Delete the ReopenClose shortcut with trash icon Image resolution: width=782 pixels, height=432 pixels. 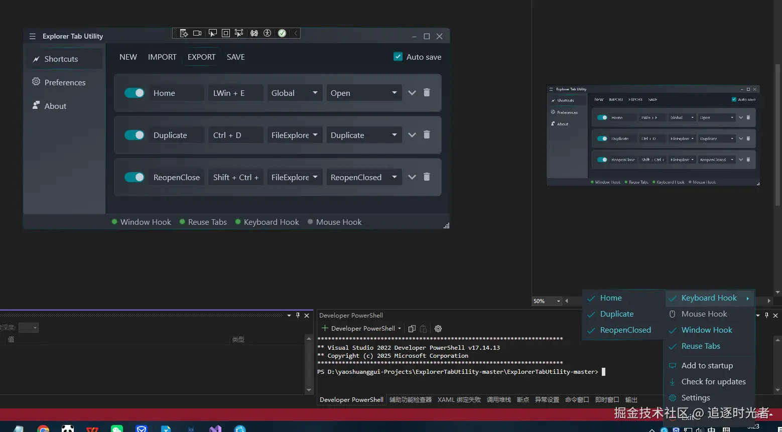pyautogui.click(x=427, y=177)
